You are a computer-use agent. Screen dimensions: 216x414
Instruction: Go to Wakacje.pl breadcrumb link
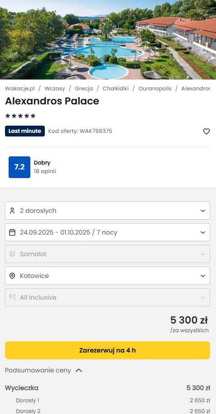point(20,89)
